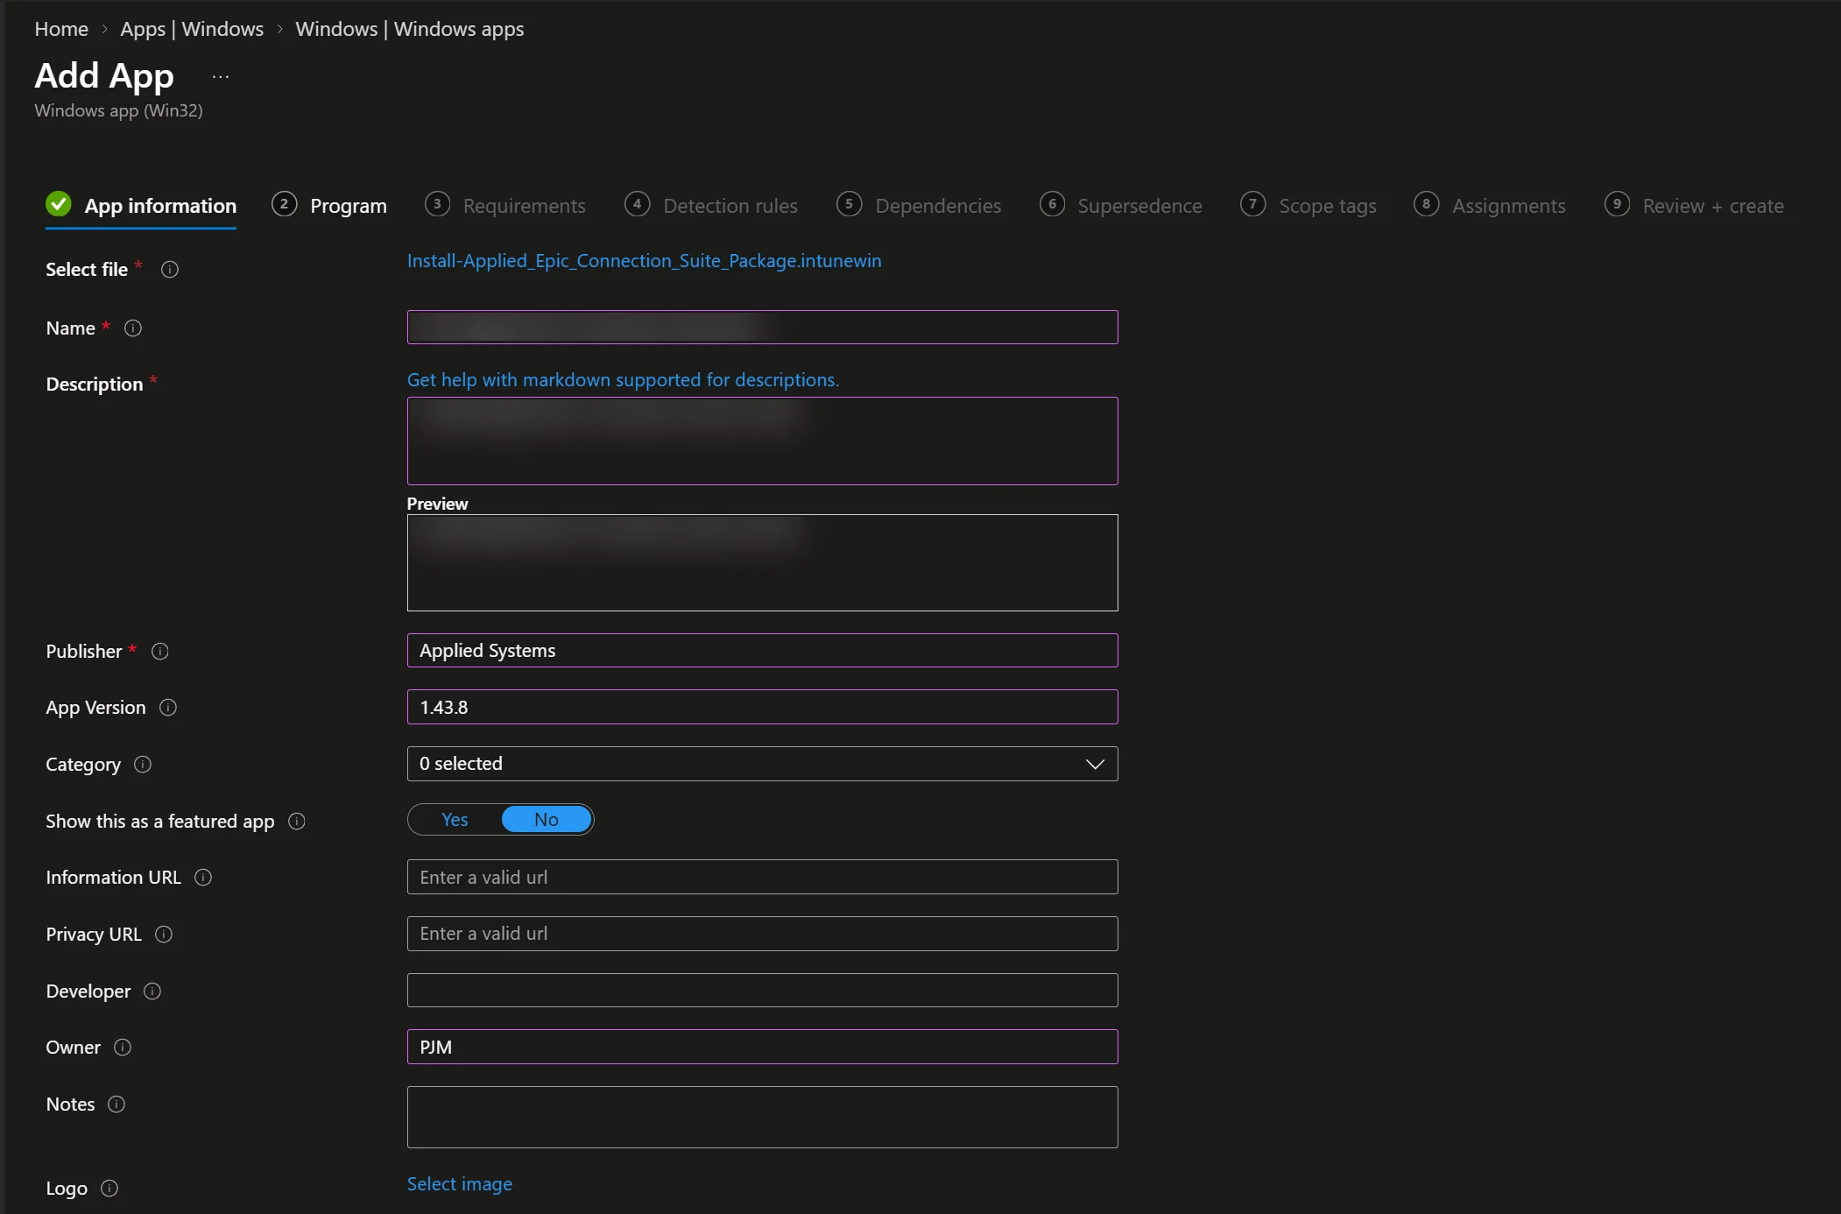Go to the Review + create step
This screenshot has width=1841, height=1214.
[1694, 206]
